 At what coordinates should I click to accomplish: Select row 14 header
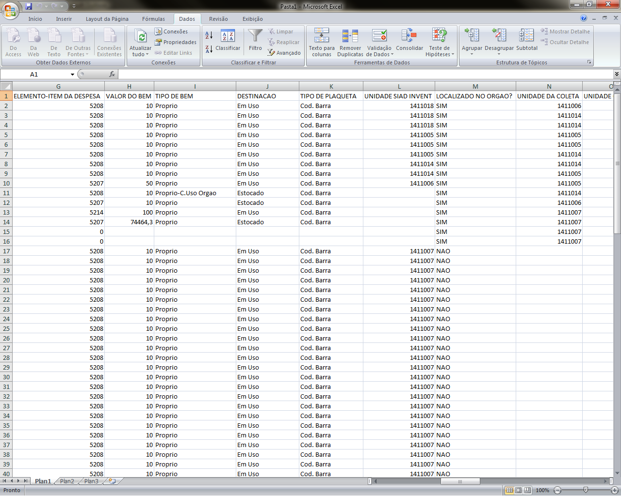6,222
